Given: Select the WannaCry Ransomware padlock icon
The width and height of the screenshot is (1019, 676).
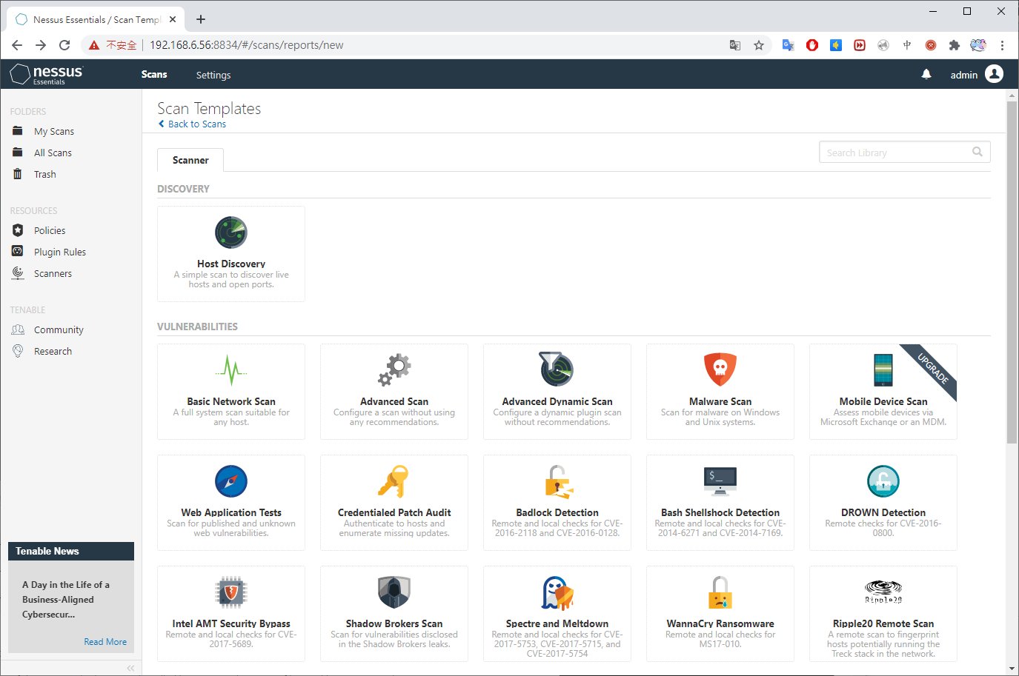Looking at the screenshot, I should tap(720, 592).
